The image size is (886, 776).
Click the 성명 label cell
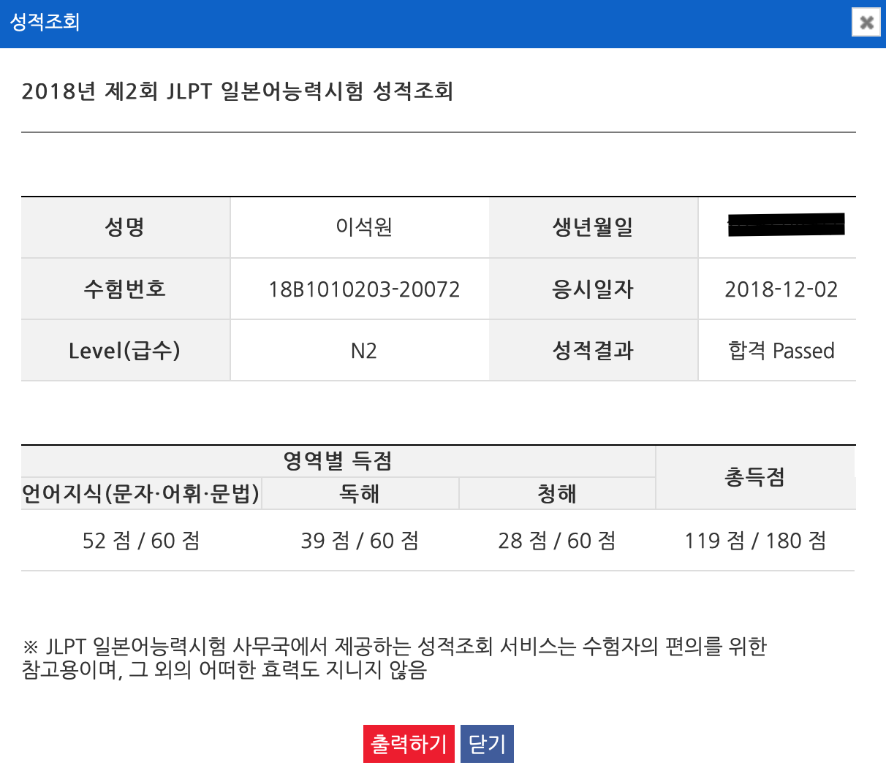click(125, 227)
